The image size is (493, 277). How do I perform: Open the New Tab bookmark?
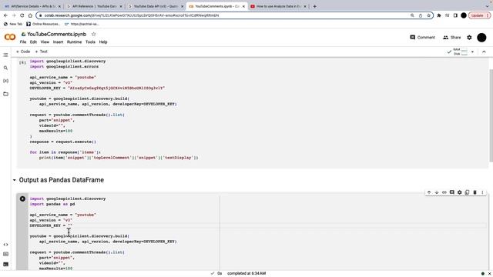click(13, 24)
